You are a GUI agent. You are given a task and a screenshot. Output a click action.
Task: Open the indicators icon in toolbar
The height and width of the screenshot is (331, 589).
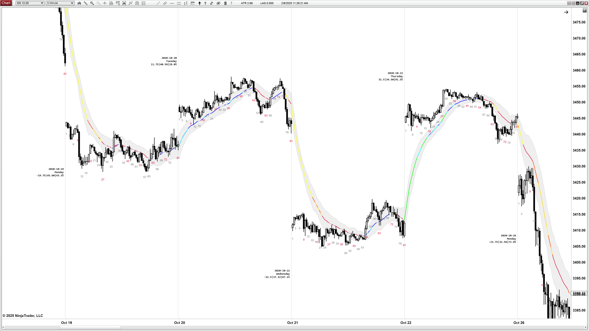click(x=131, y=3)
